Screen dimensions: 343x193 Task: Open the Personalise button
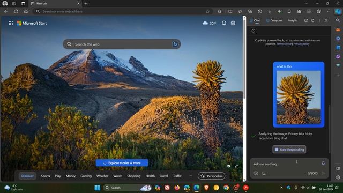pyautogui.click(x=211, y=176)
